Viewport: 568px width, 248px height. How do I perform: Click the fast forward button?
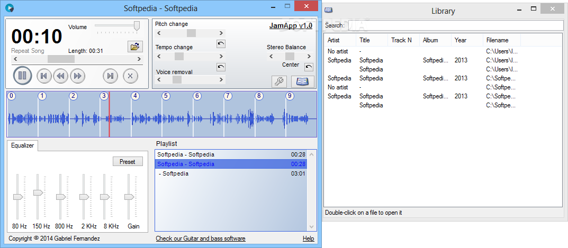pos(77,76)
